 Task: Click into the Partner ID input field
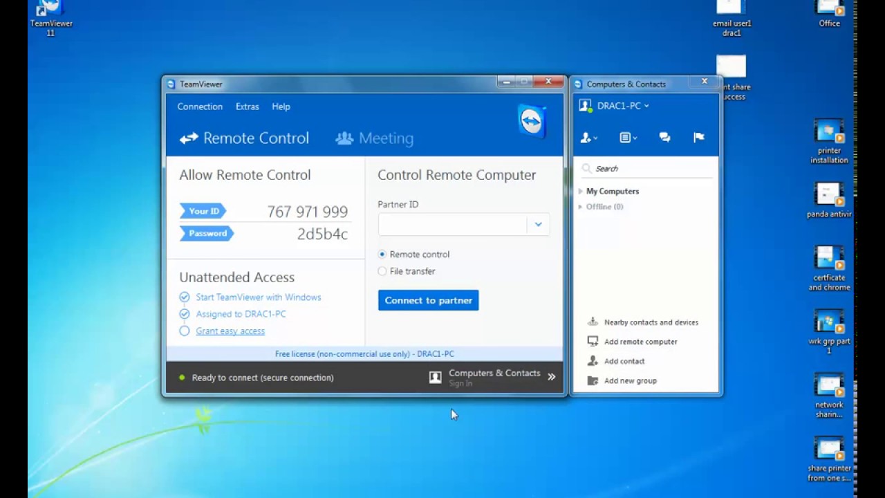[452, 224]
